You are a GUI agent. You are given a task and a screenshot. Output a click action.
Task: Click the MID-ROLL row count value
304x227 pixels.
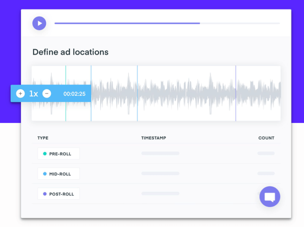click(x=266, y=174)
